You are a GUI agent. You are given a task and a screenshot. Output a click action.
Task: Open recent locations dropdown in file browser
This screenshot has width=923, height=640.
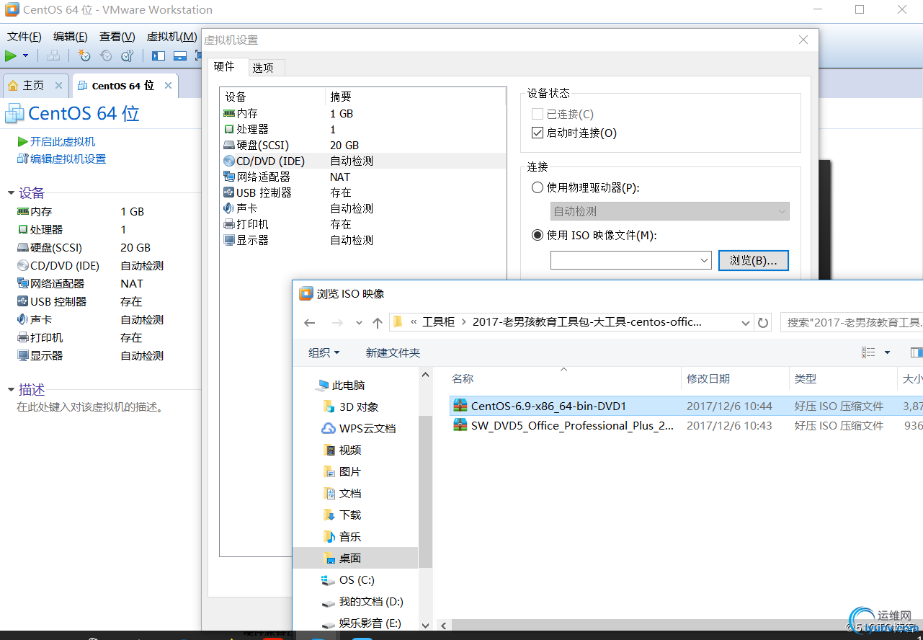tap(359, 323)
